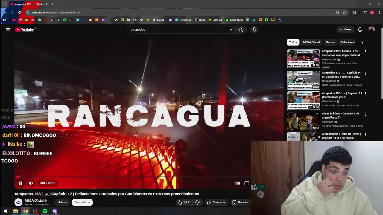Open the Auto señuelo video title

click(x=341, y=136)
